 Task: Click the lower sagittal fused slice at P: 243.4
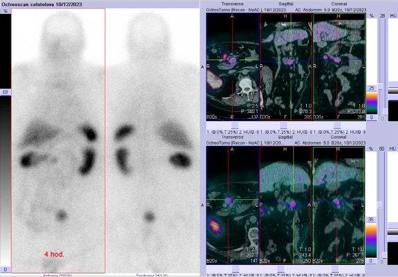pos(286,205)
